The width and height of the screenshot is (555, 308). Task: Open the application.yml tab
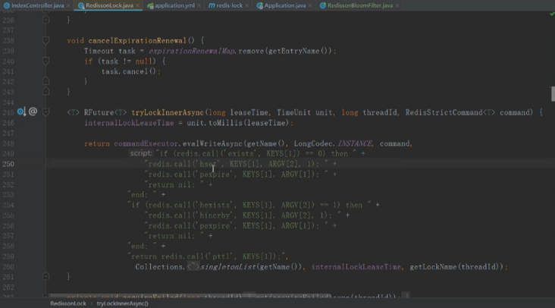point(174,5)
